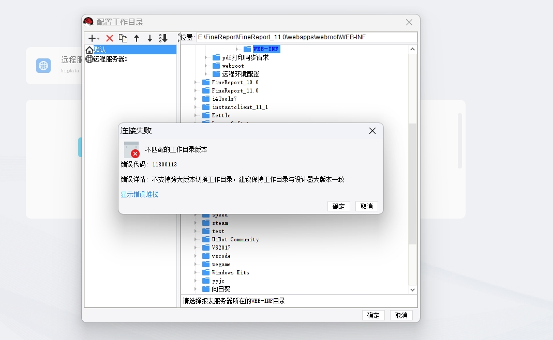Image resolution: width=553 pixels, height=340 pixels.
Task: Expand the Windows Kits folder
Action: click(x=196, y=272)
